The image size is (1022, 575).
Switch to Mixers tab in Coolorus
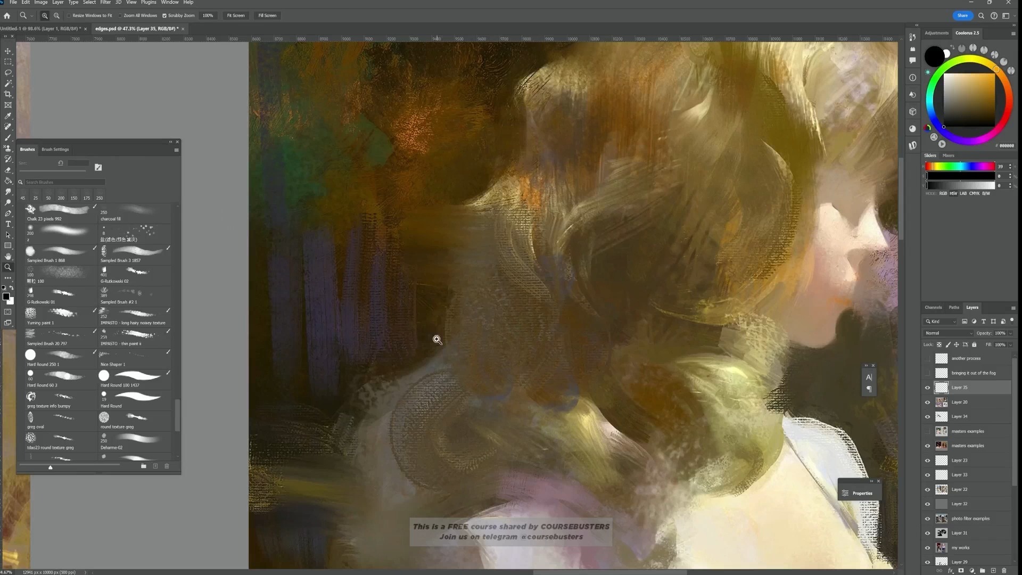coord(948,155)
